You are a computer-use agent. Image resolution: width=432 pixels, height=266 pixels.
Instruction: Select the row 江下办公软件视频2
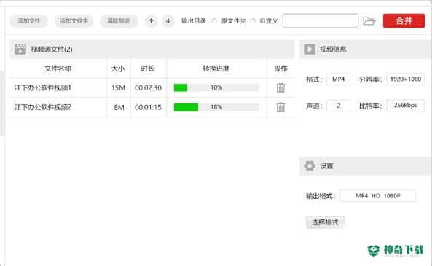coord(152,107)
